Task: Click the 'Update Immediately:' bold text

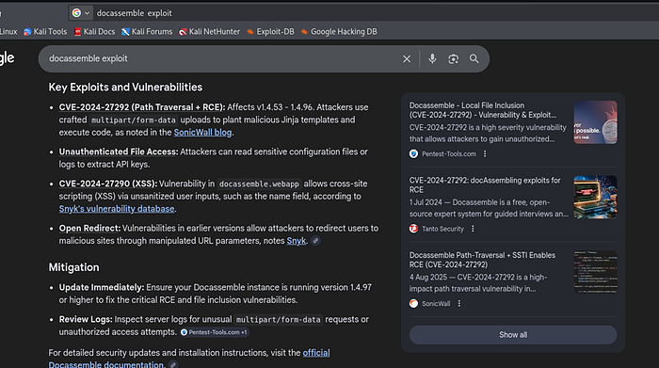Action: [102, 287]
